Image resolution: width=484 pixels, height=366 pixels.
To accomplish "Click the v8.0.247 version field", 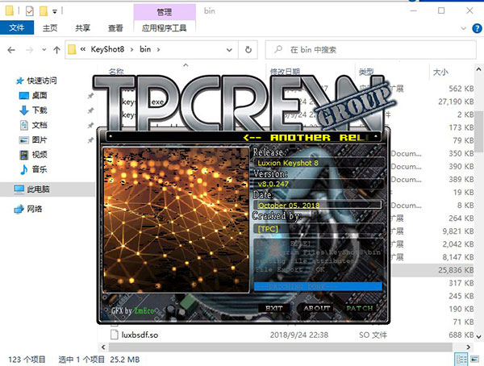I will click(319, 184).
